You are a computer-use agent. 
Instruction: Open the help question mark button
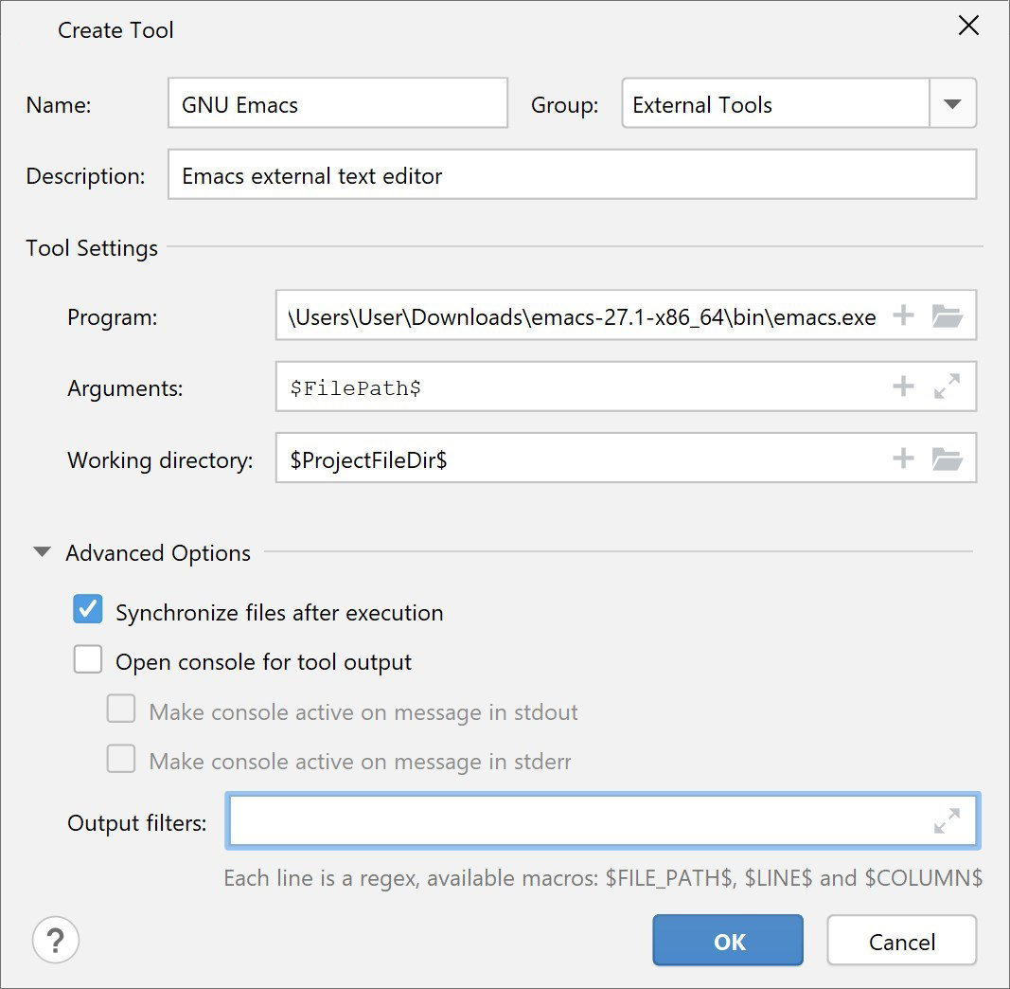click(x=56, y=941)
